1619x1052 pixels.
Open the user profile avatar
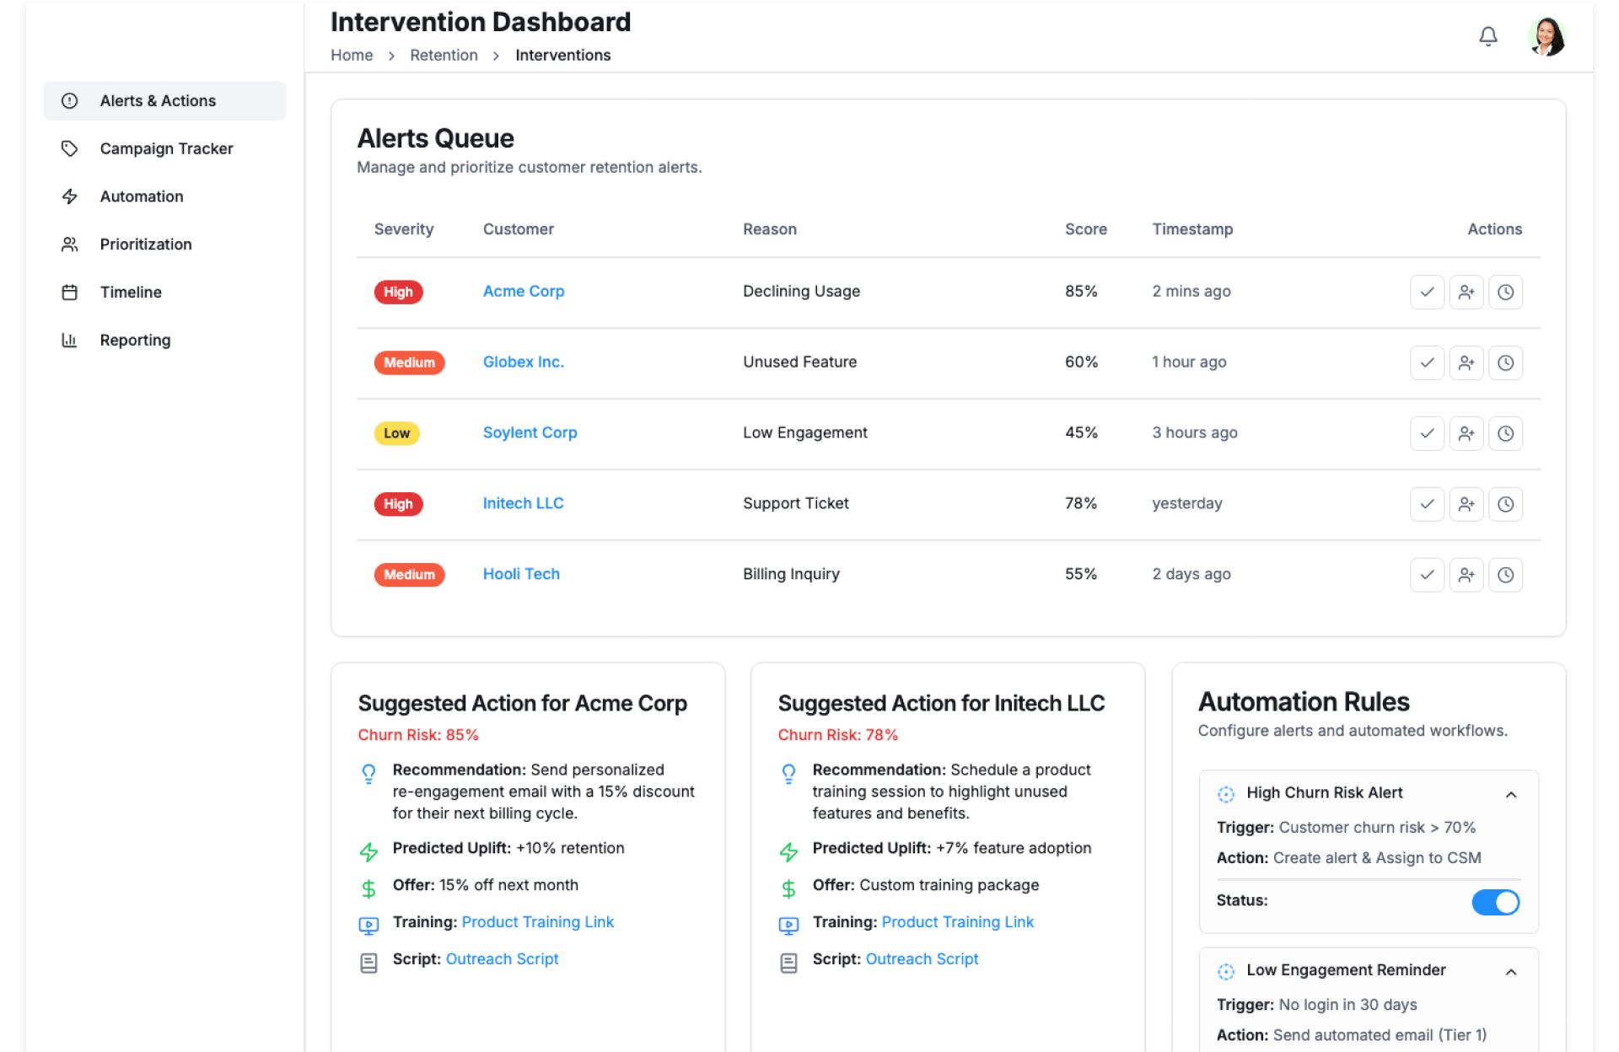pos(1546,36)
